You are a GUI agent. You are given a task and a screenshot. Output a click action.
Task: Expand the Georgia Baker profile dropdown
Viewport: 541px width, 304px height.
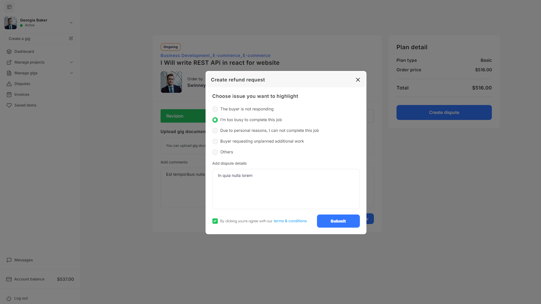(x=71, y=23)
